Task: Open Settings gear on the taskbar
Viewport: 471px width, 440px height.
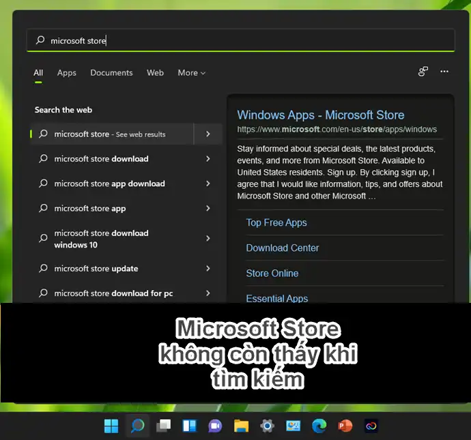Action: [268, 426]
